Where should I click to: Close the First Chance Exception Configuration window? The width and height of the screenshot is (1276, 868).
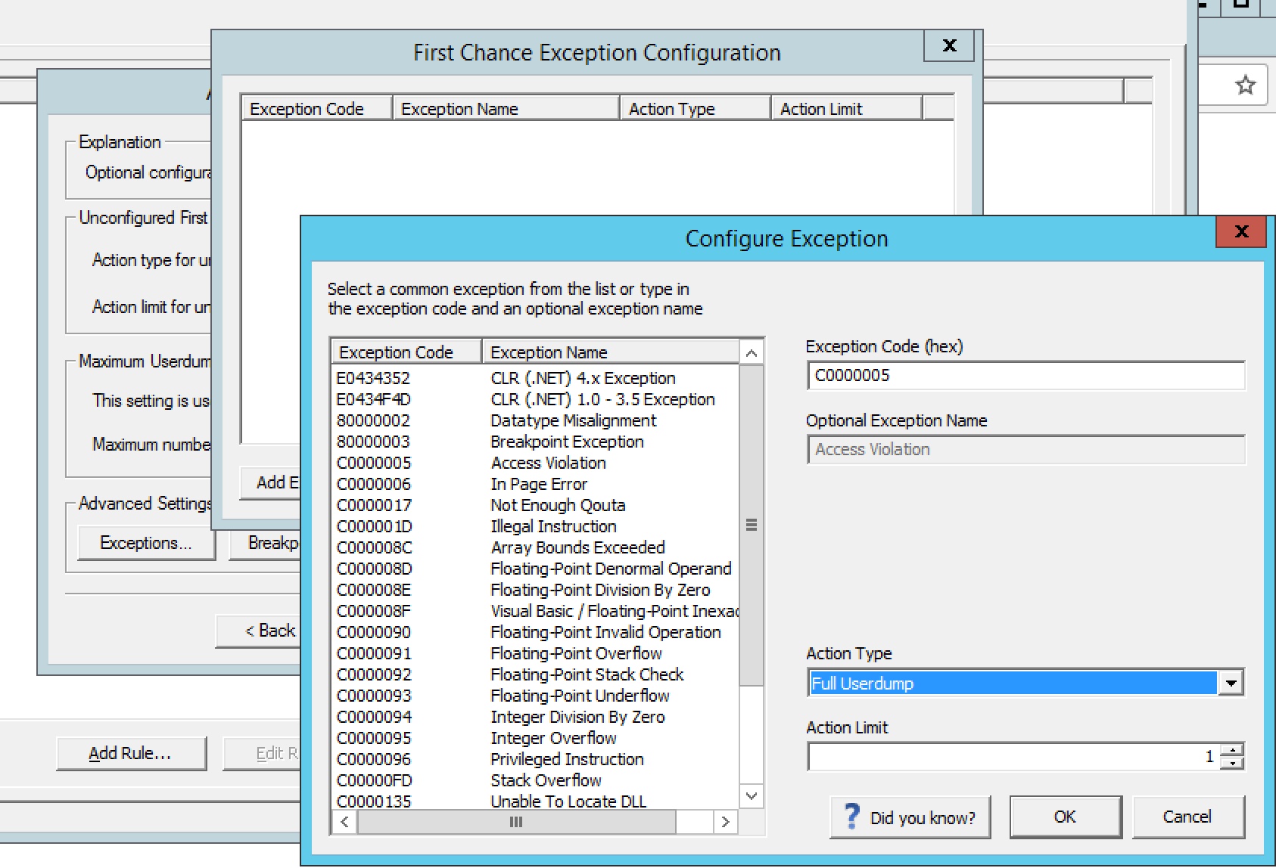[949, 46]
